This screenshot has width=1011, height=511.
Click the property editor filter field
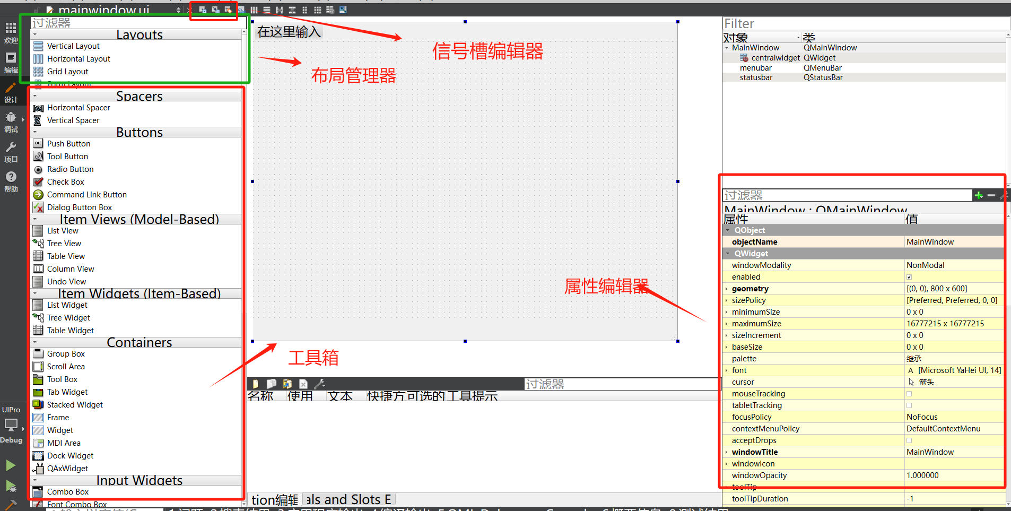(x=847, y=195)
